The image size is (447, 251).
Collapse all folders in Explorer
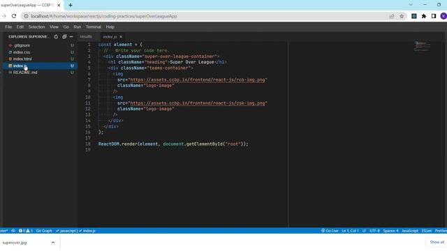pyautogui.click(x=64, y=37)
